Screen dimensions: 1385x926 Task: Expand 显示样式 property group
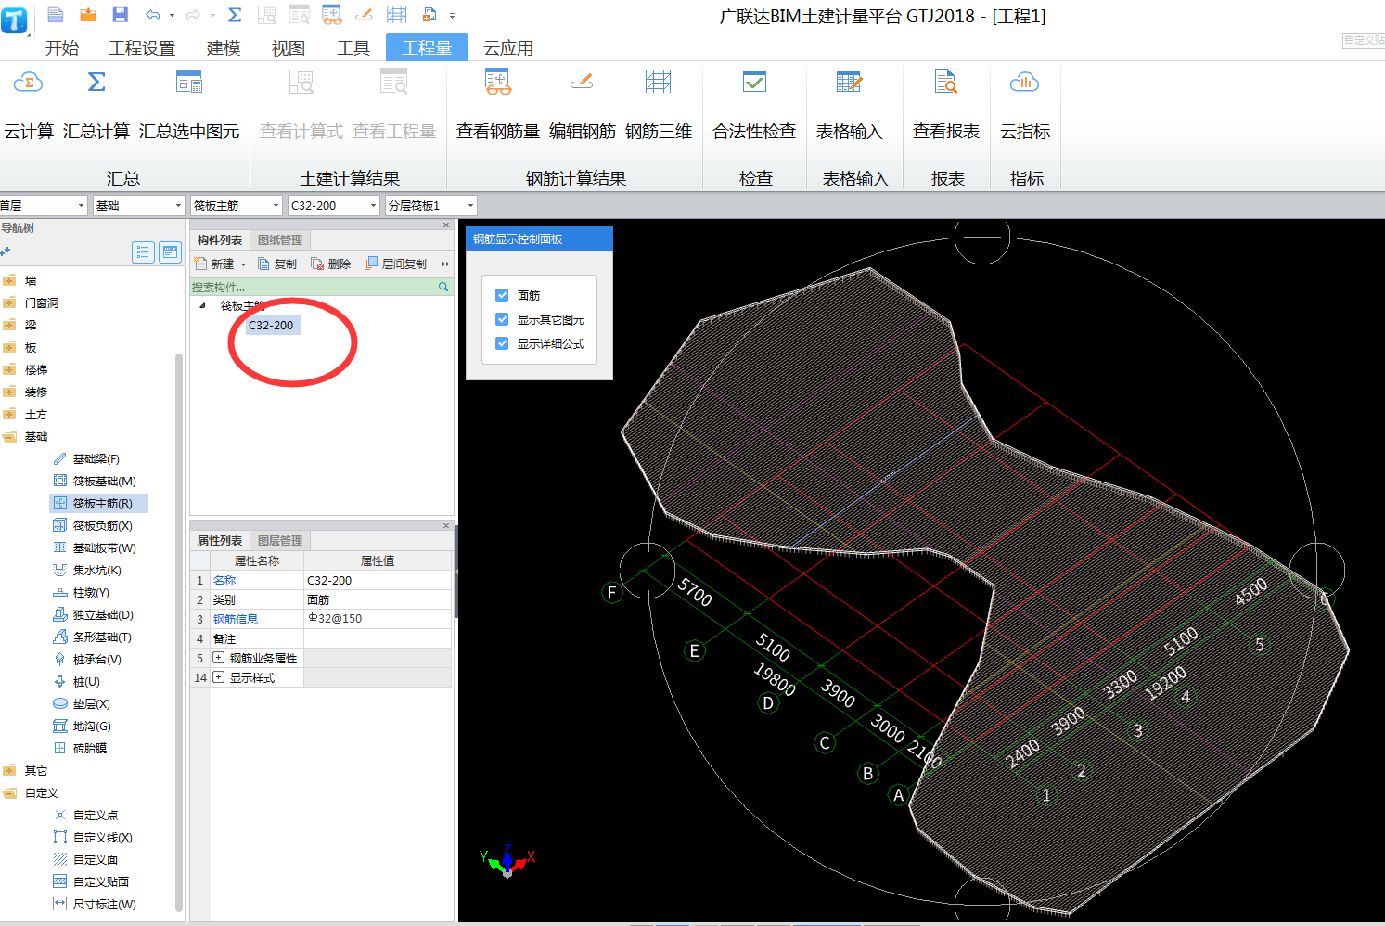click(x=219, y=677)
